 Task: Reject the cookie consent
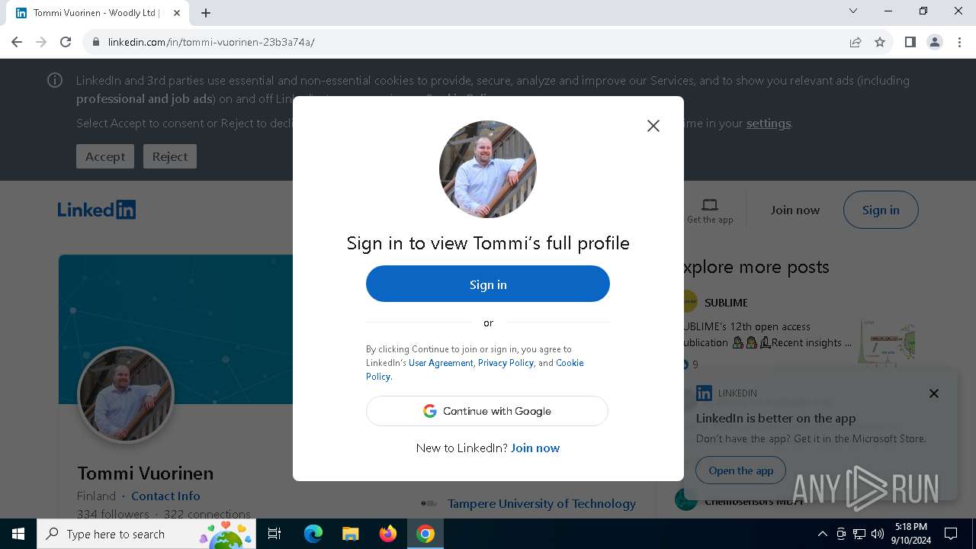point(170,156)
